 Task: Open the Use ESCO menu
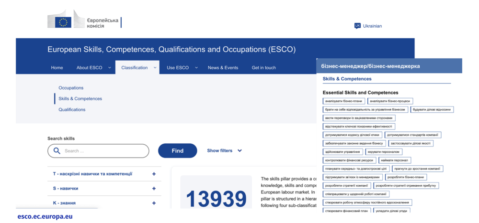(178, 68)
